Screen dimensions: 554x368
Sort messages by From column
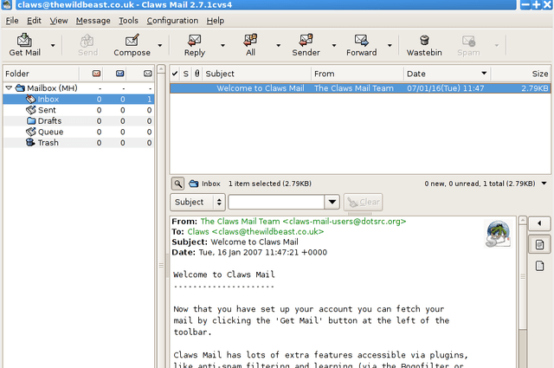pyautogui.click(x=358, y=74)
